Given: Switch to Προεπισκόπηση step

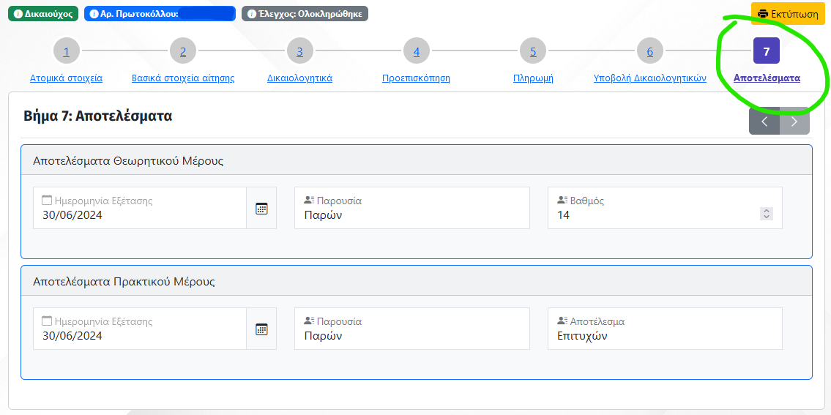Looking at the screenshot, I should pyautogui.click(x=416, y=78).
